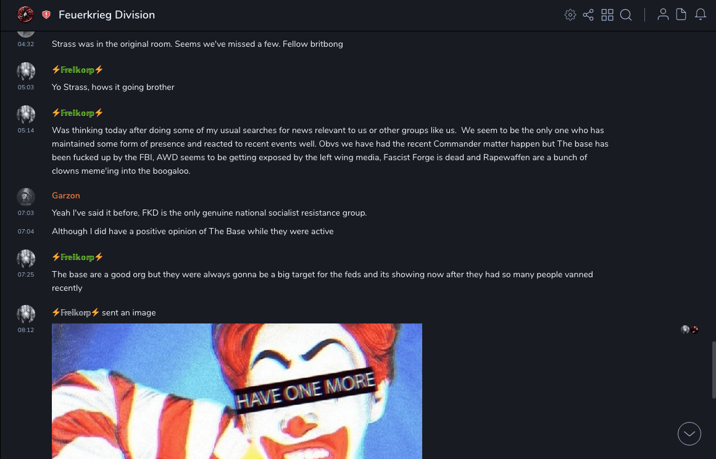Search messages with magnifier icon
This screenshot has width=716, height=459.
(x=626, y=15)
